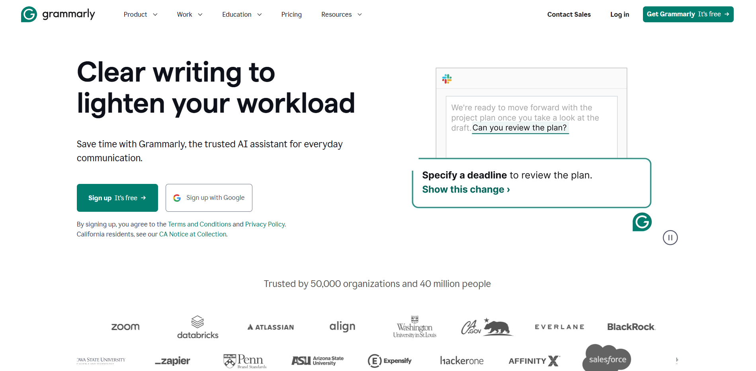The height and width of the screenshot is (371, 756).
Task: Click the Google icon on the sign-up button
Action: (x=177, y=197)
